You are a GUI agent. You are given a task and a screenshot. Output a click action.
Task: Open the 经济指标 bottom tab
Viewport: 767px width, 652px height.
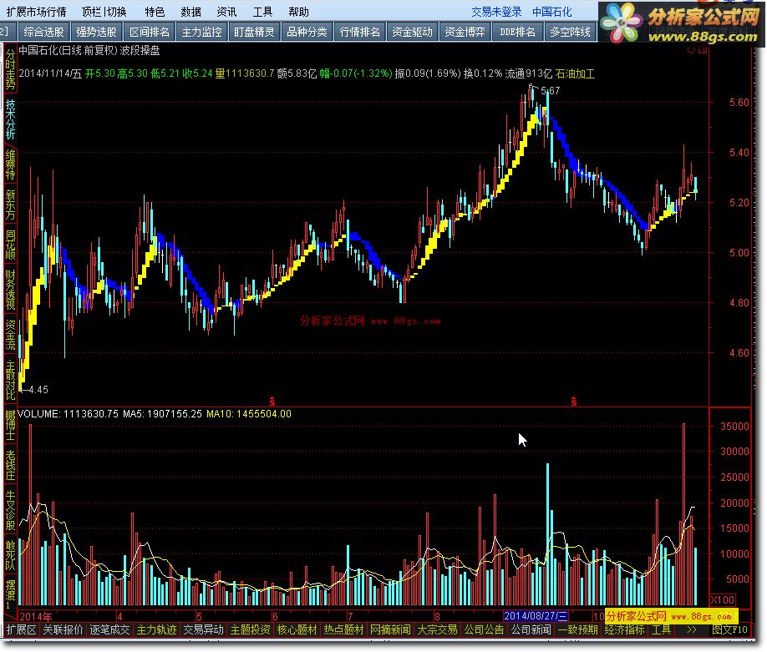tap(625, 630)
